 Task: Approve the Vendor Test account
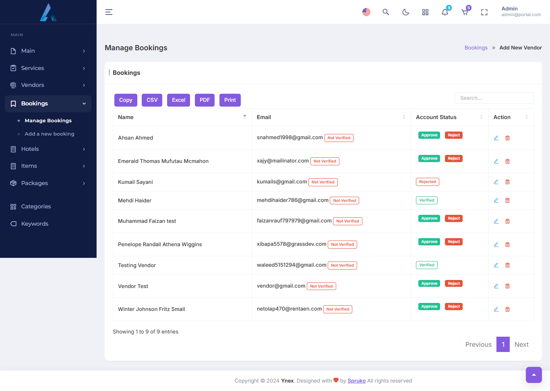[x=429, y=284]
